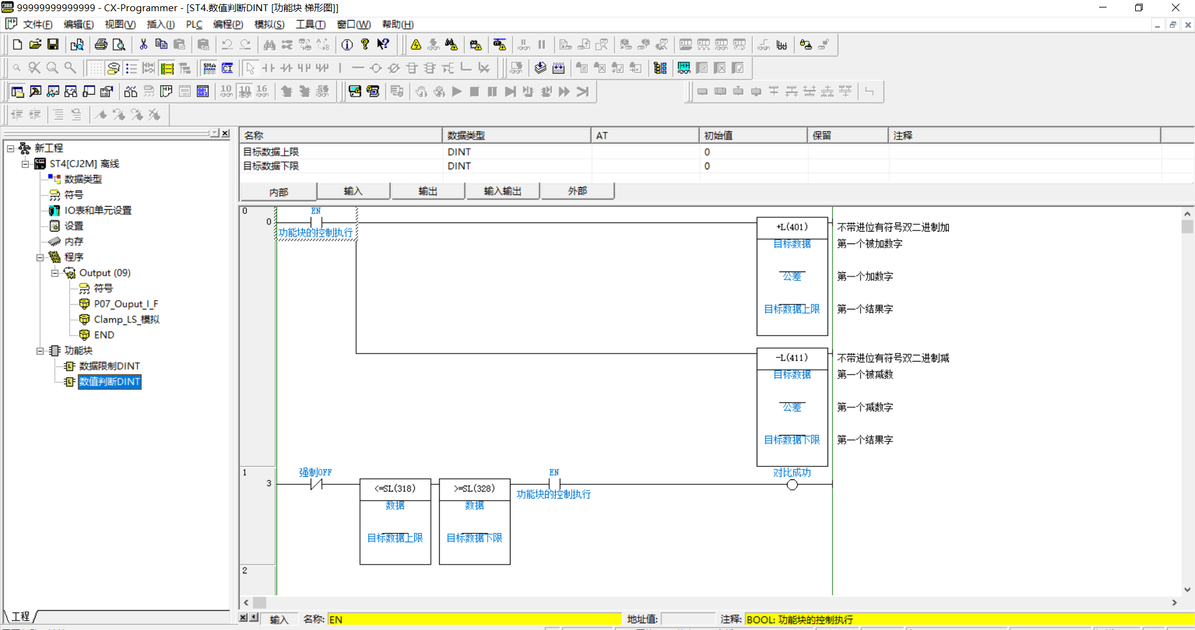Open the PLC menu
The image size is (1195, 630).
(194, 24)
